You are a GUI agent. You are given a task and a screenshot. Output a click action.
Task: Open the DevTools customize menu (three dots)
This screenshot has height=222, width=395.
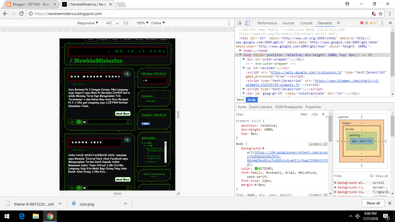click(x=382, y=23)
